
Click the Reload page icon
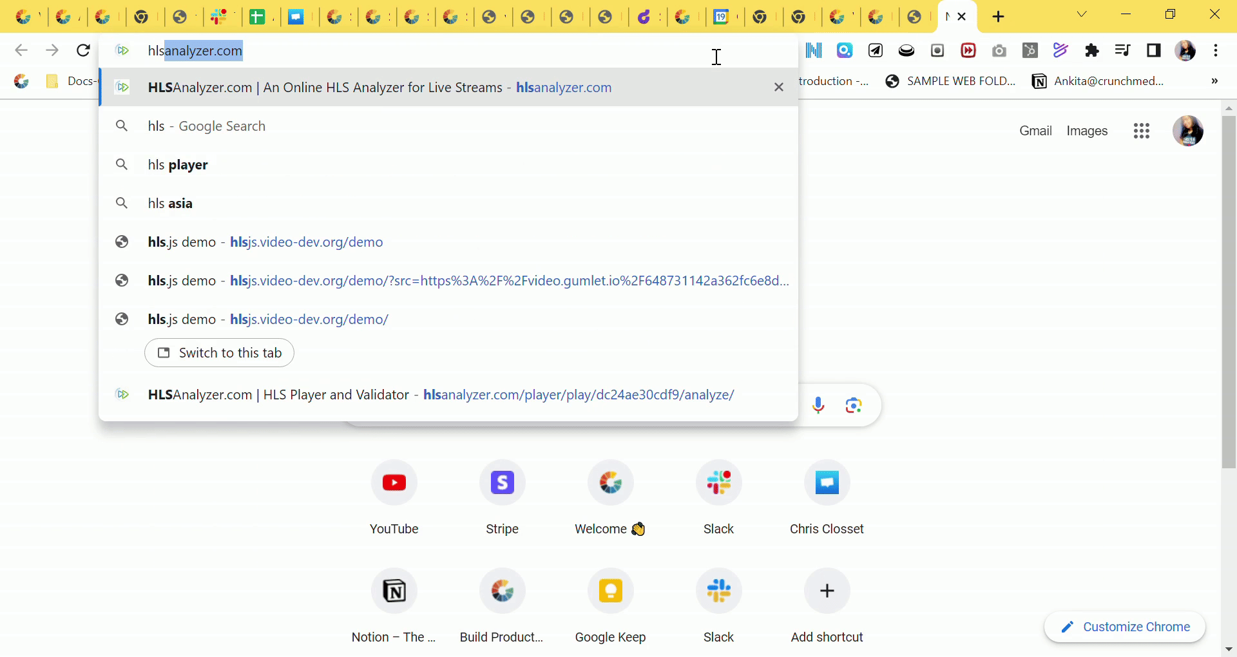point(83,50)
